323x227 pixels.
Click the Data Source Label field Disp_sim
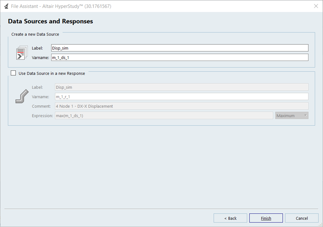point(180,48)
